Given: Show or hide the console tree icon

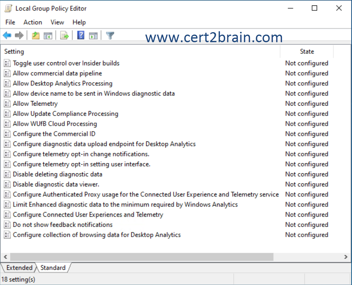Looking at the screenshot, I should pos(48,36).
